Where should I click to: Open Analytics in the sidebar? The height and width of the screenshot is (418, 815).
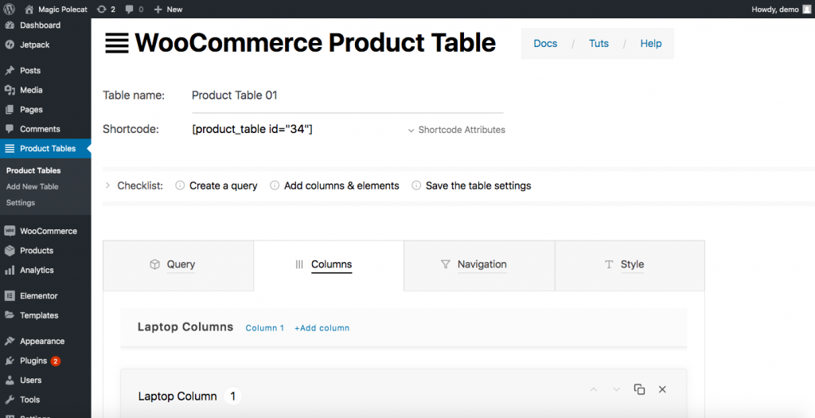click(37, 271)
